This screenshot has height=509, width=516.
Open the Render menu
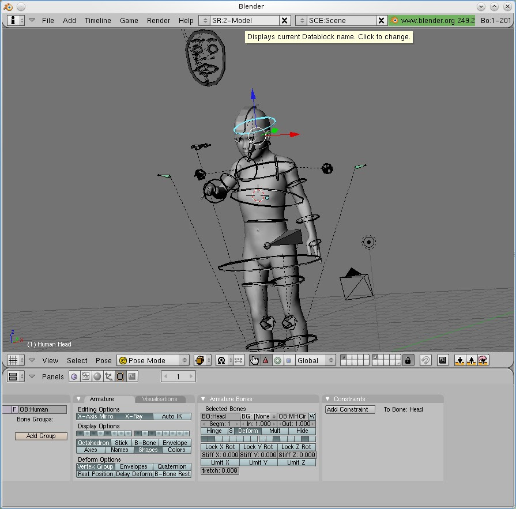point(159,20)
